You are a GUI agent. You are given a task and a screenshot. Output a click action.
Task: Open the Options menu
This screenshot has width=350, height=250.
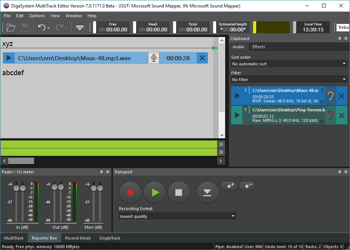tap(37, 16)
